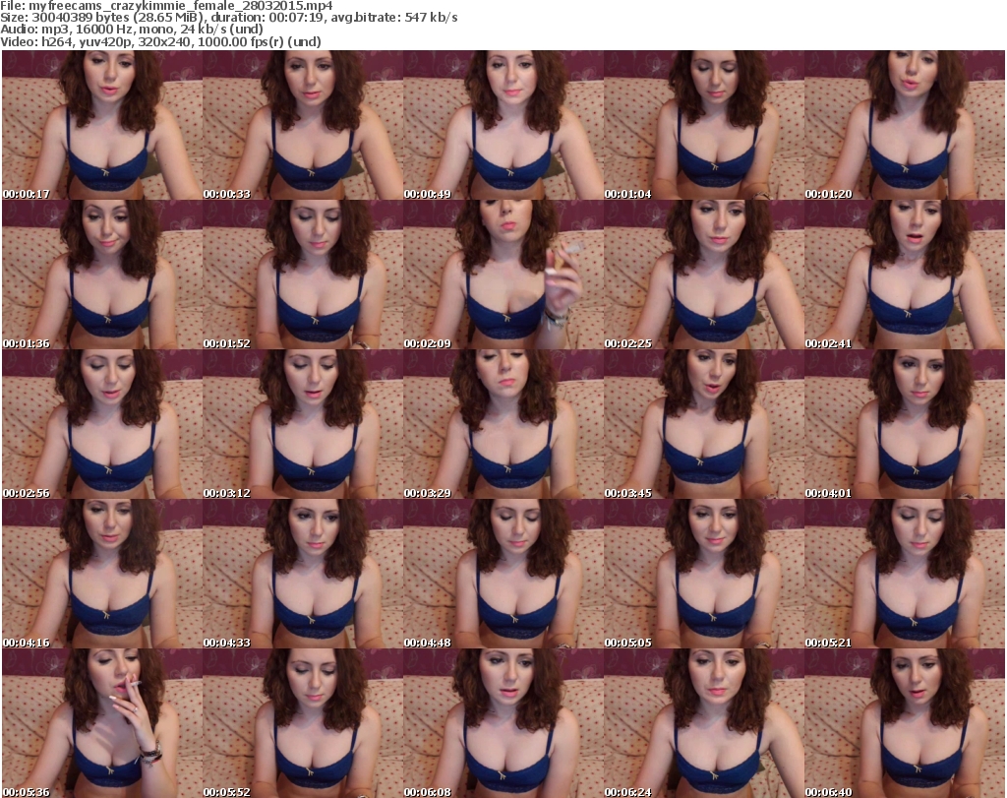Click the Audio line mp3 16000 Hz
This screenshot has height=798, width=1007.
click(132, 31)
